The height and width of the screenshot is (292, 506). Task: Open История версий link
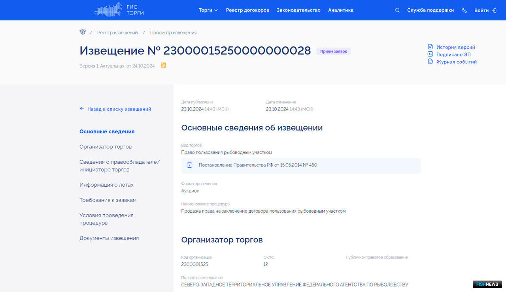456,47
